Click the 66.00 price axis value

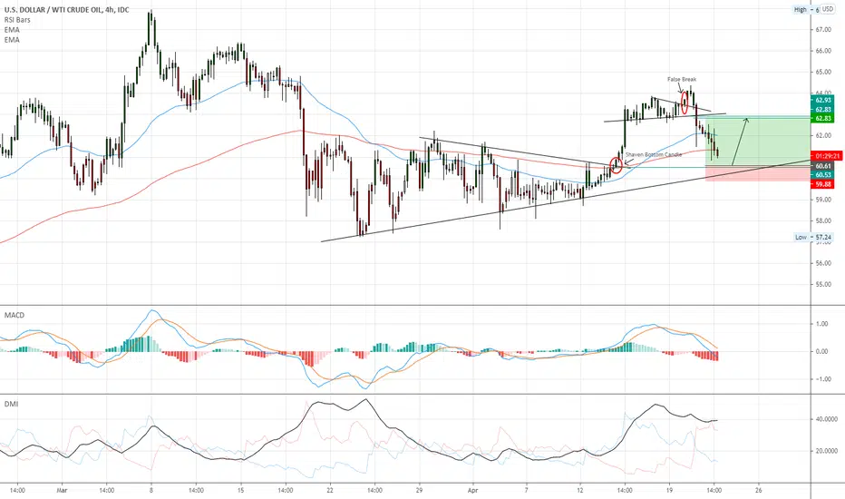[x=823, y=51]
